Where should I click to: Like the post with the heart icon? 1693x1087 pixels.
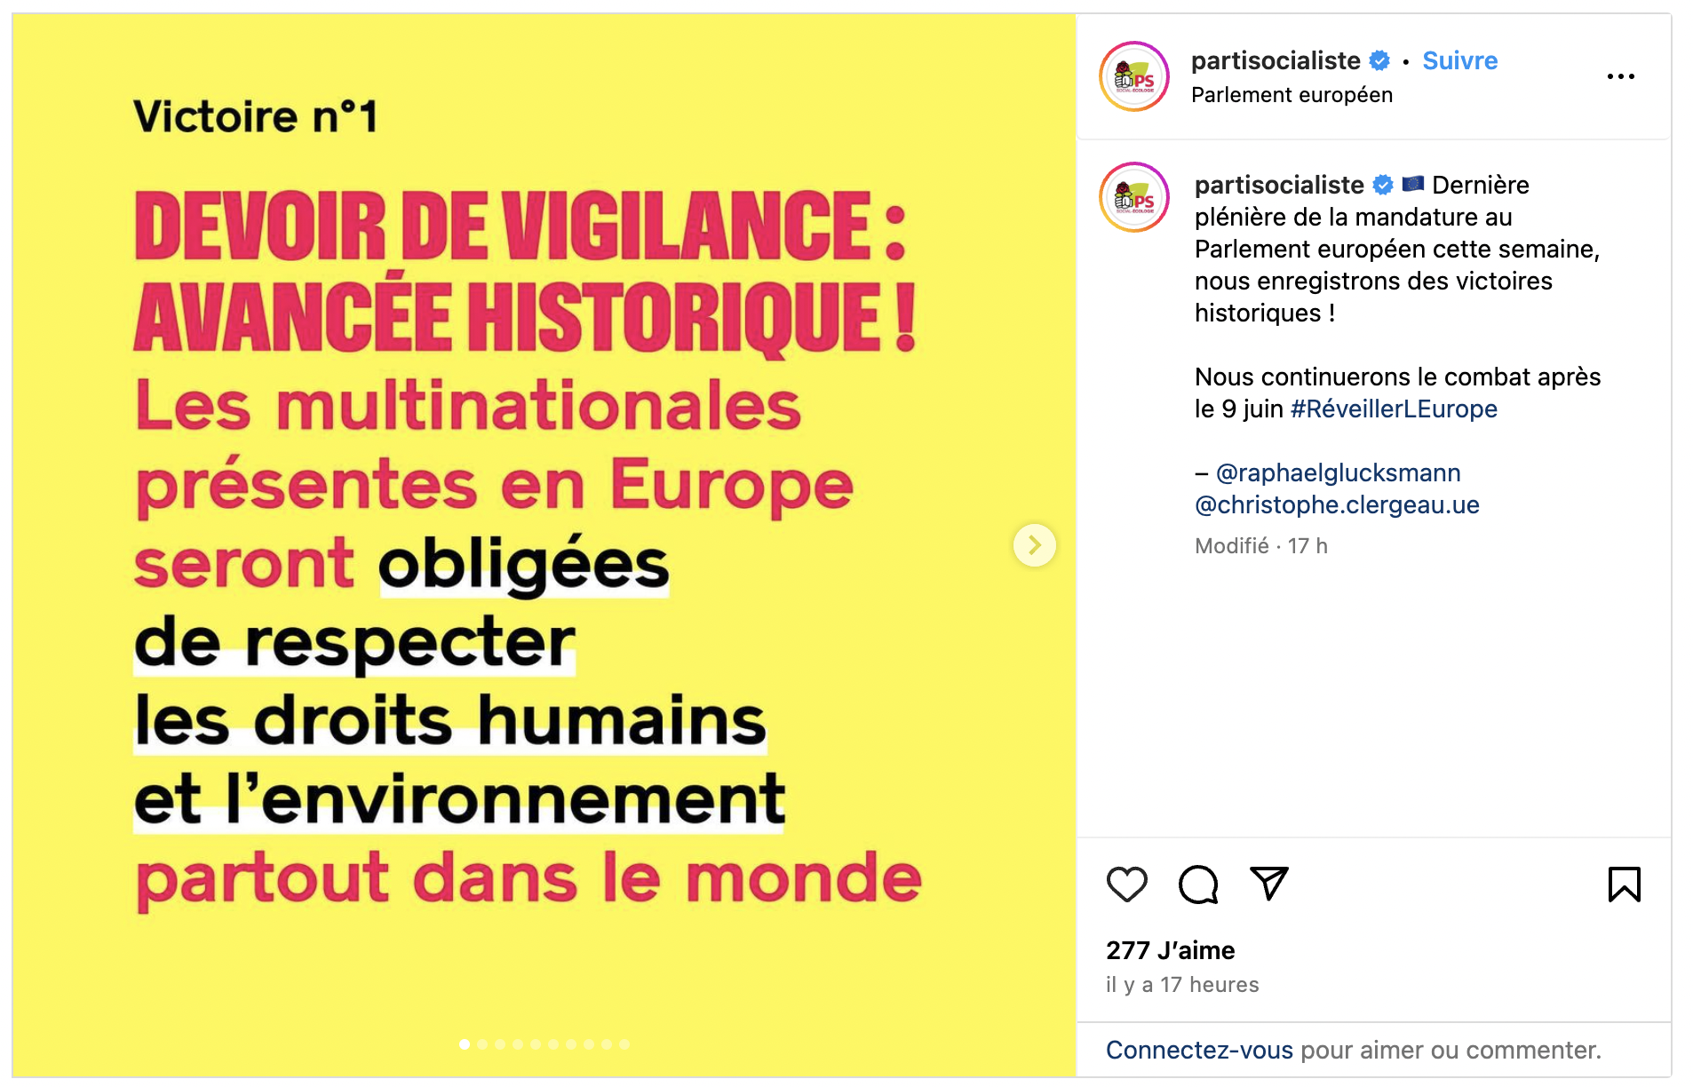1126,884
